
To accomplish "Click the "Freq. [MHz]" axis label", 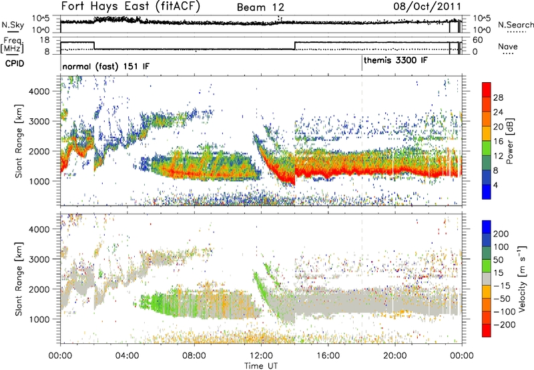I will (12, 45).
